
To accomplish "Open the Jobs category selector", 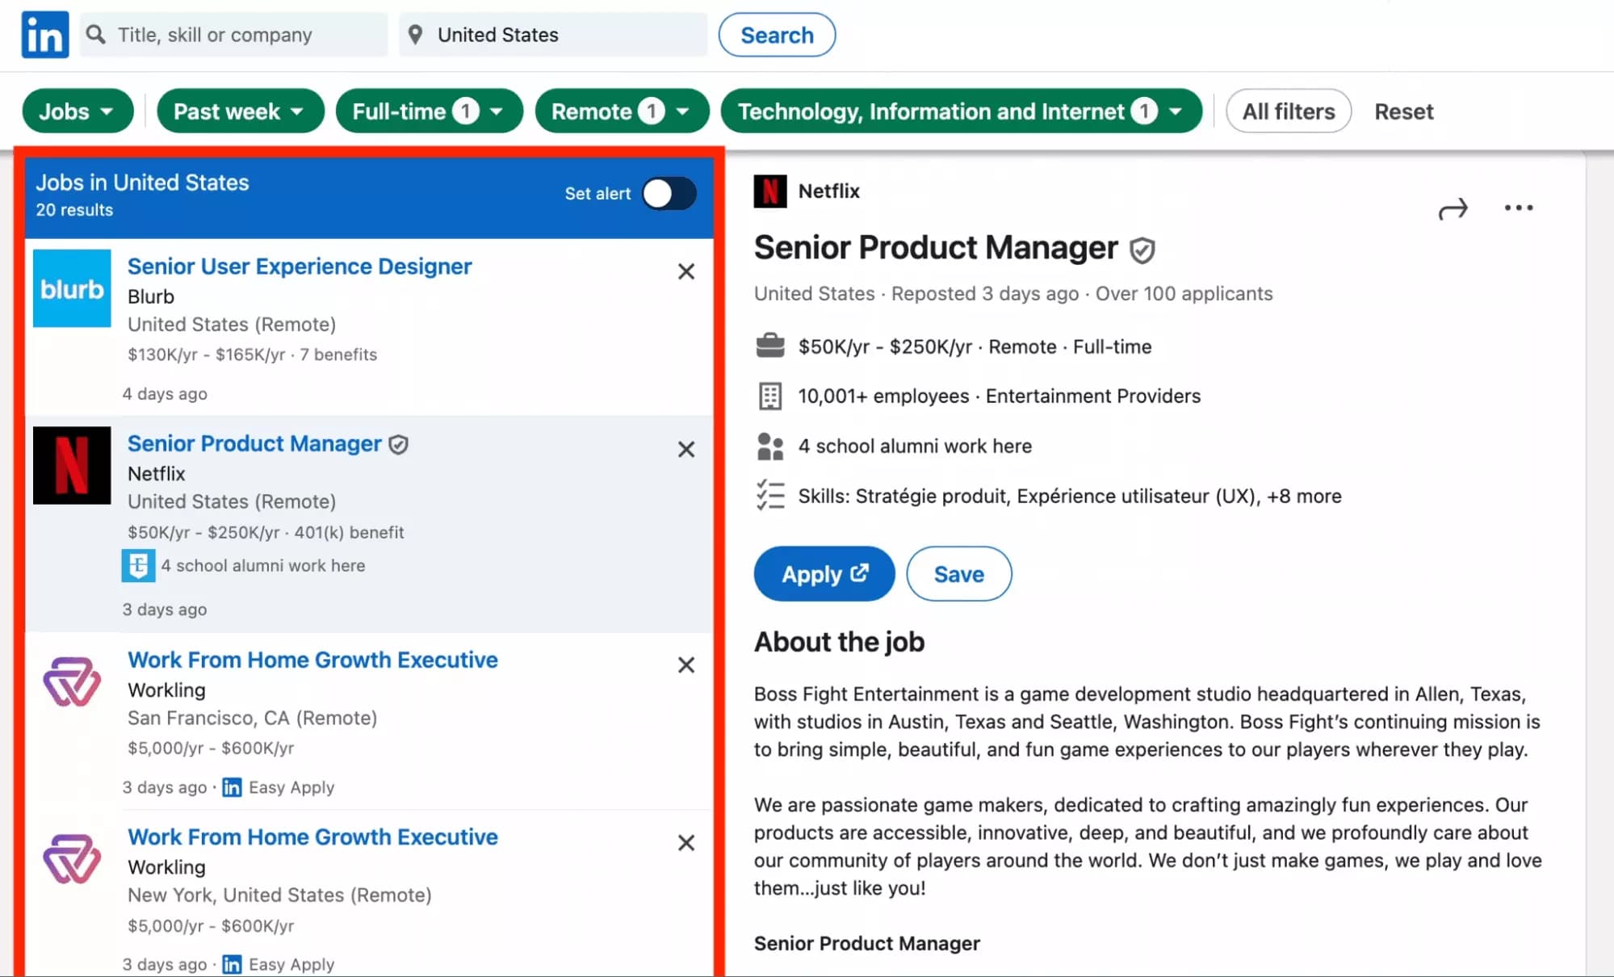I will 77,111.
